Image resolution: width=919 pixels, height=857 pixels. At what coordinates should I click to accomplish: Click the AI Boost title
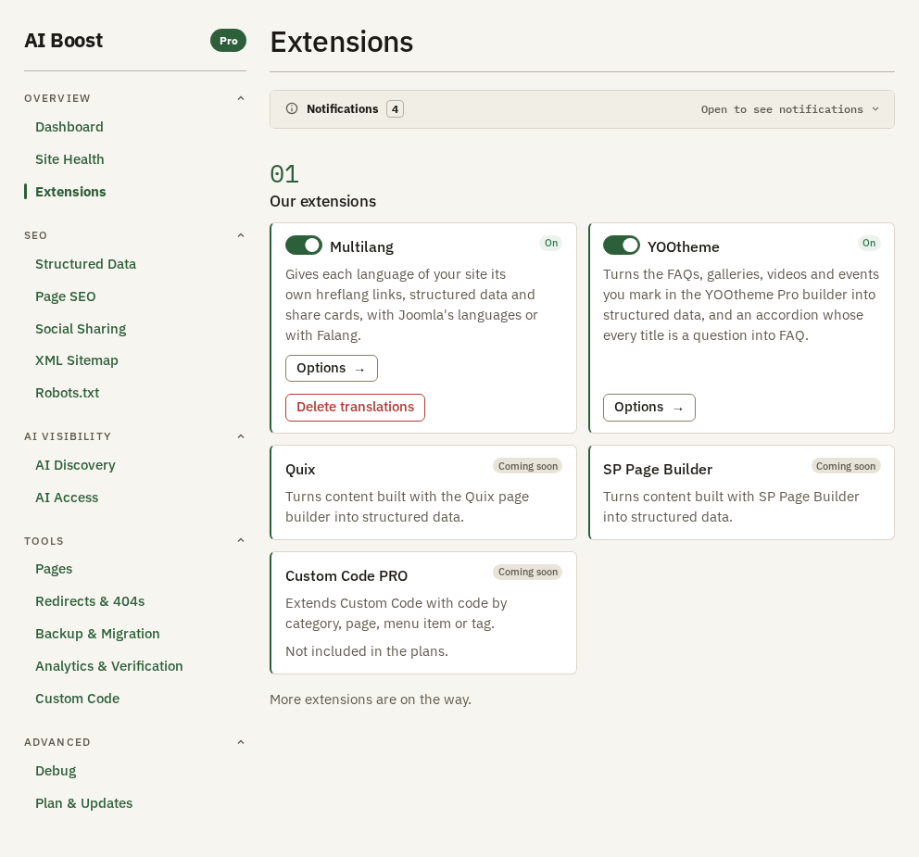(63, 41)
